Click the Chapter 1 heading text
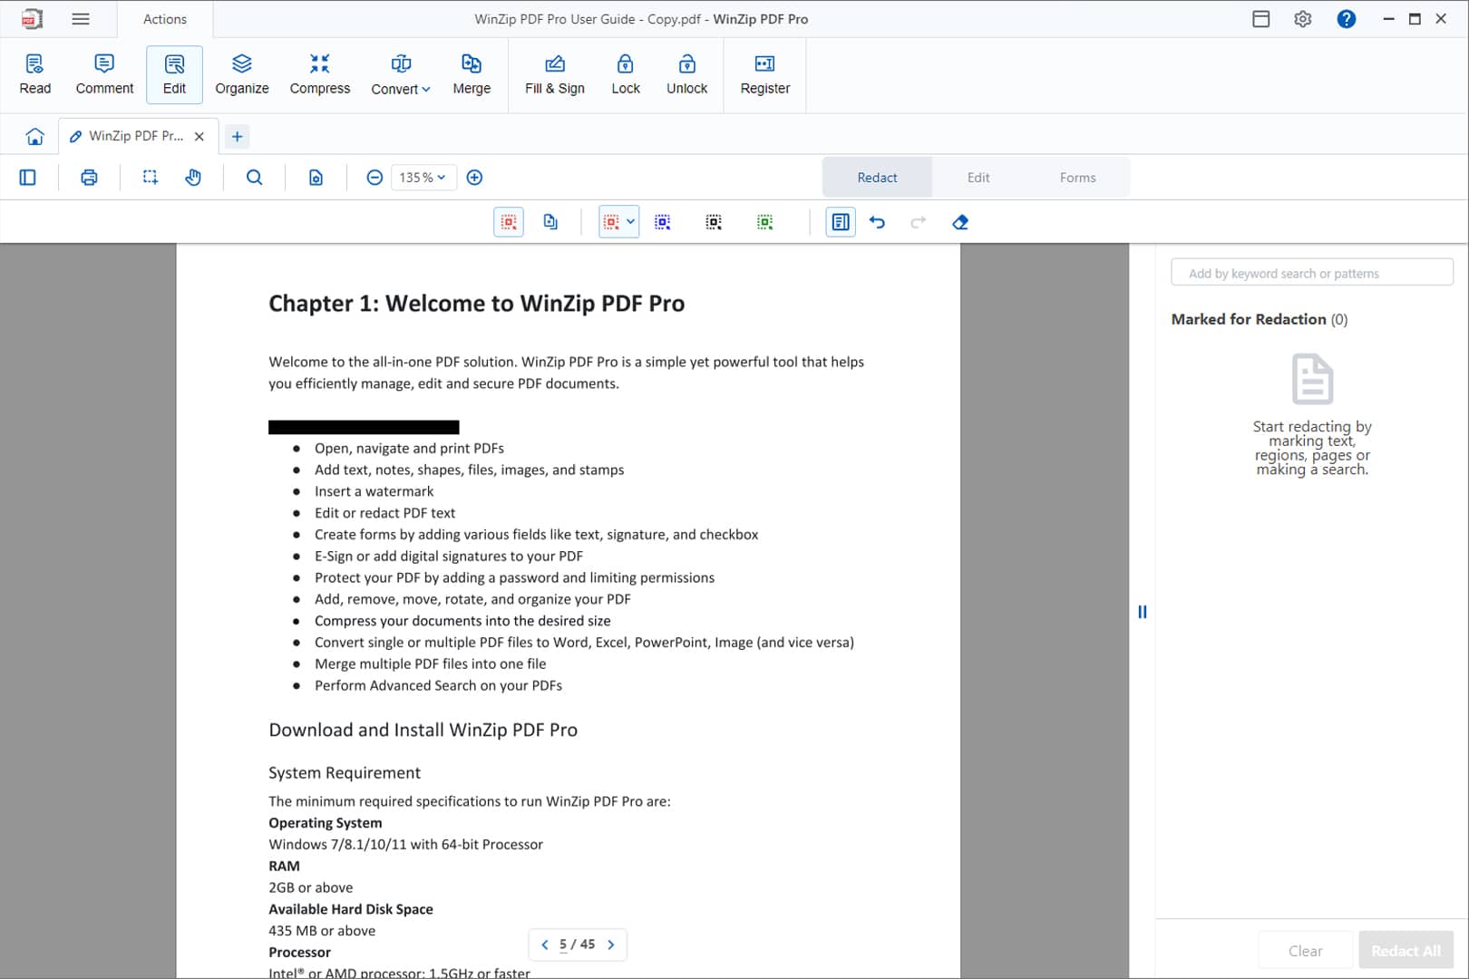Screen dimensions: 1469x979 (476, 304)
